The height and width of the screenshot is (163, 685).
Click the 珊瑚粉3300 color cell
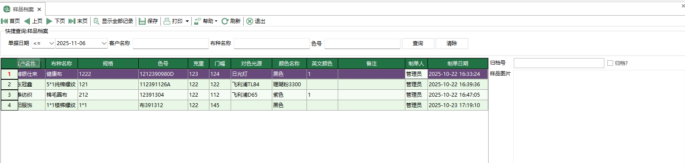(x=289, y=85)
